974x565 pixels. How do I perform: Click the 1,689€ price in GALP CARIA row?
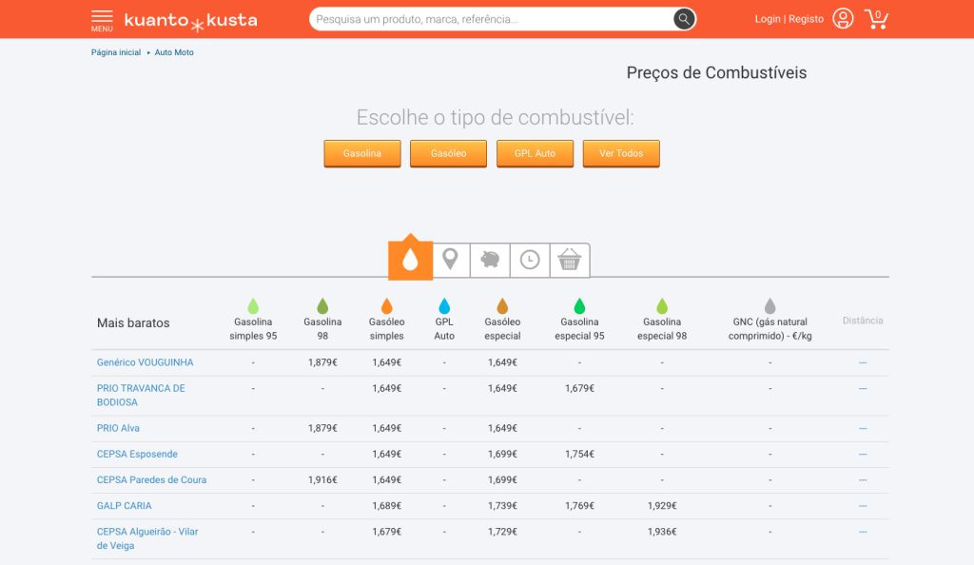tap(386, 506)
